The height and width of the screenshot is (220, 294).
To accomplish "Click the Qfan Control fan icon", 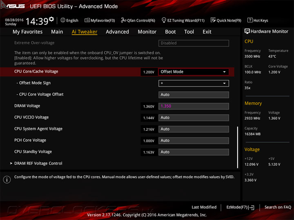I will (123, 20).
